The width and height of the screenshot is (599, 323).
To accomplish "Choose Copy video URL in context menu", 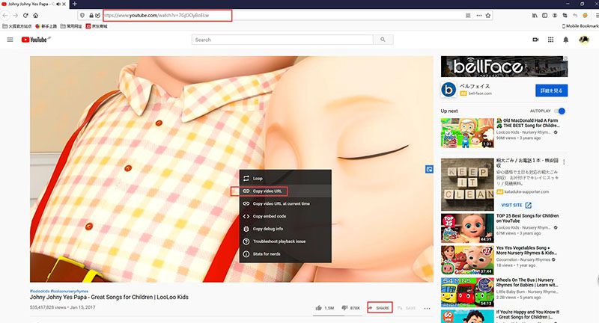I will click(285, 191).
